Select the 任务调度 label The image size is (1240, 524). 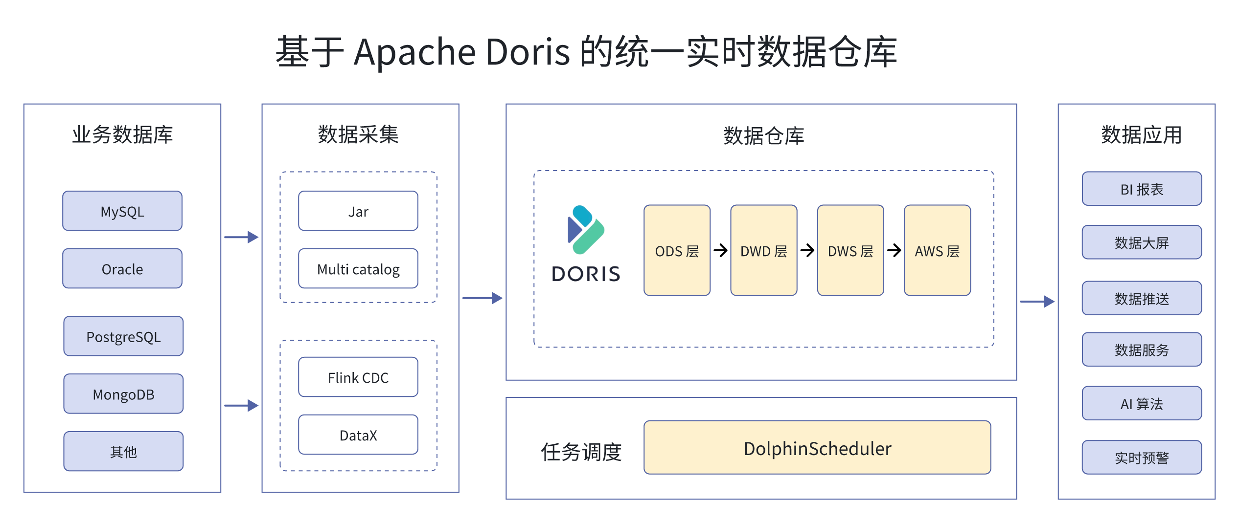pos(581,452)
